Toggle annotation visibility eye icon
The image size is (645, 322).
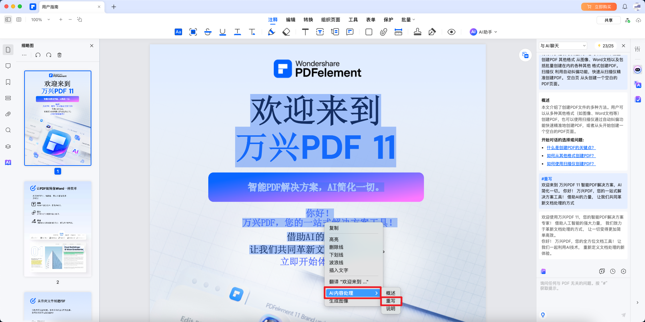tap(451, 32)
